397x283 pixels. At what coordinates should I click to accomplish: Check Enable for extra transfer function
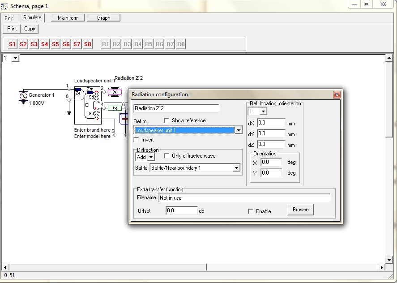point(251,211)
